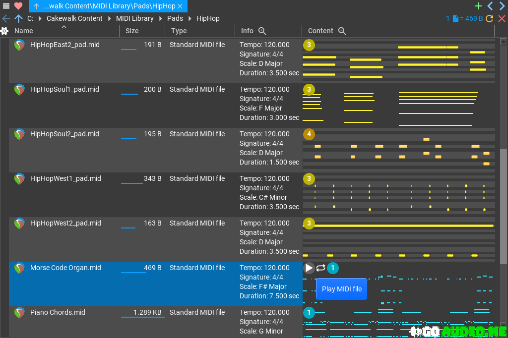Zoom the Info column magnifier
The width and height of the screenshot is (508, 338).
262,31
